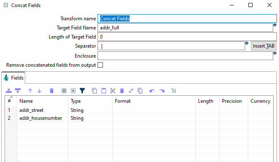Click variable diamond icon beside Enclosure field
This screenshot has height=162, width=279.
(x=275, y=53)
